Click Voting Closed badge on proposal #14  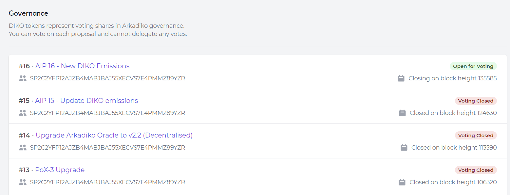(476, 136)
